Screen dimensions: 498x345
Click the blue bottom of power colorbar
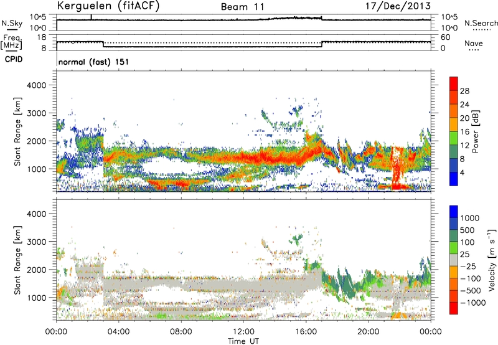[x=454, y=179]
